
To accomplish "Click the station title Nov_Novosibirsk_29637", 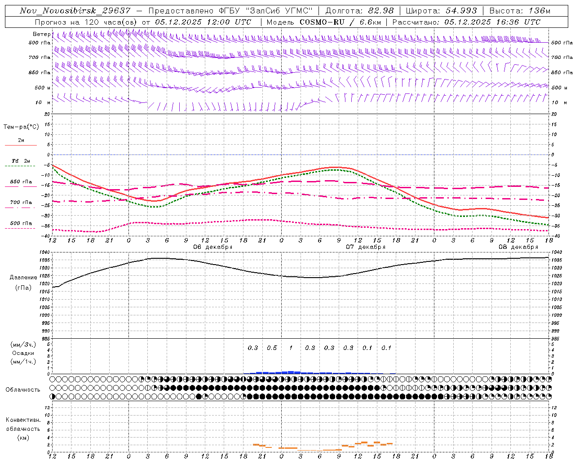I will click(75, 11).
